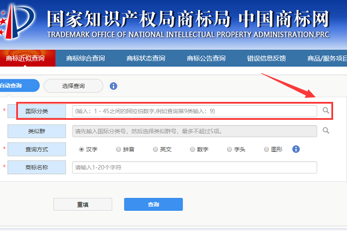
Task: Click the 重填 reset button
Action: click(x=83, y=204)
